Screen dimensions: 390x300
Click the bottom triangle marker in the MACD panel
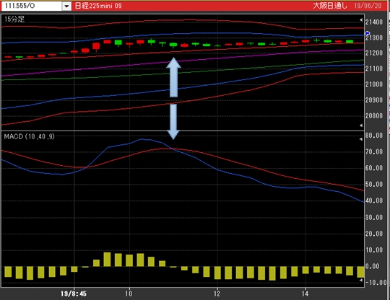(x=361, y=280)
